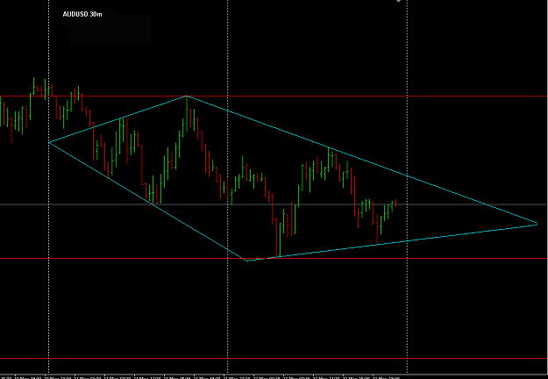Select the long descending cyan upper trendline

tap(362, 160)
